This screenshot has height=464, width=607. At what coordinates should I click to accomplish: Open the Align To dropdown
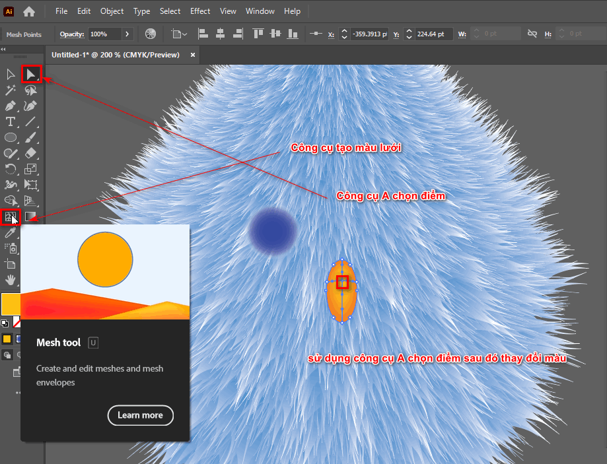pos(178,34)
